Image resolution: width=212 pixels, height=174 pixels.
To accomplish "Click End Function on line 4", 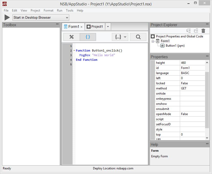I will (87, 60).
